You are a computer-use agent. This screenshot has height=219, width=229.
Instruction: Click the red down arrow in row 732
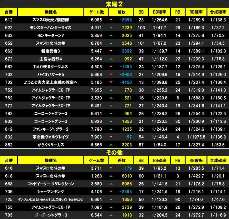pyautogui.click(x=111, y=82)
